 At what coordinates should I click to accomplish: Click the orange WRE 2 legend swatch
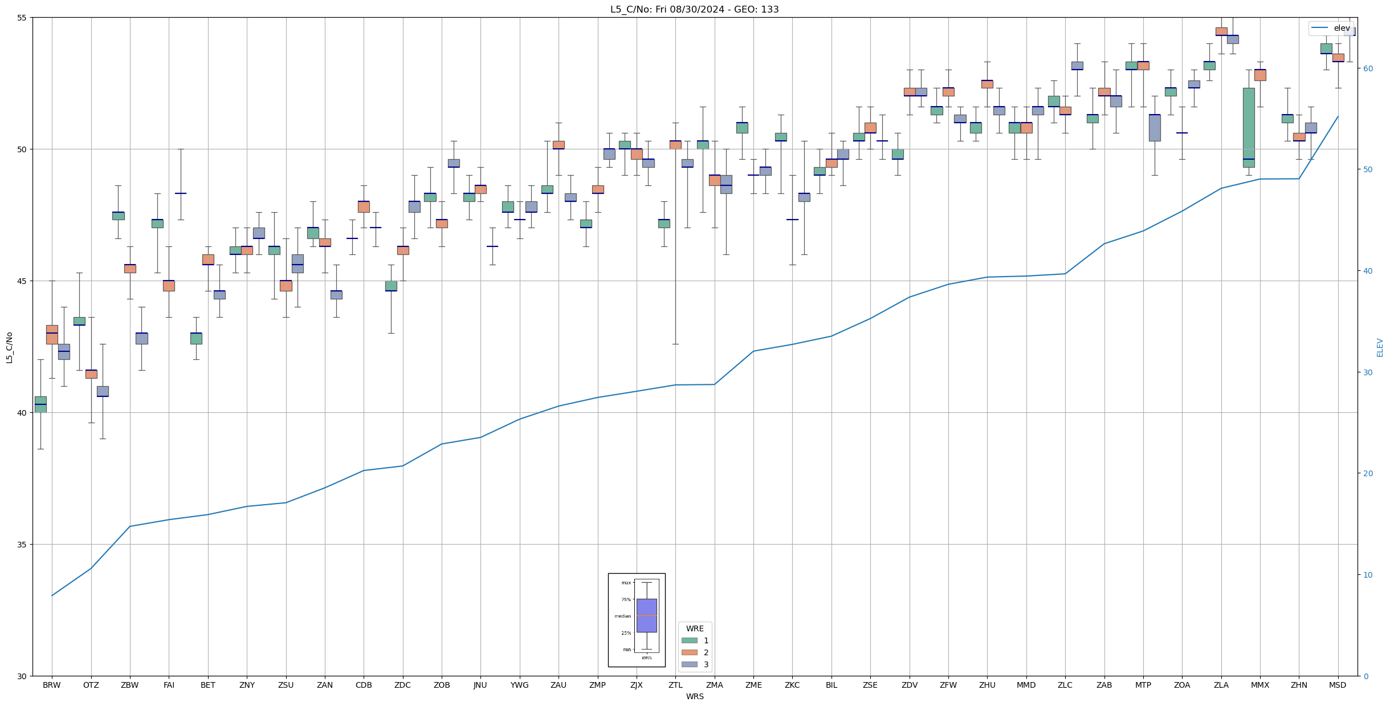coord(689,652)
